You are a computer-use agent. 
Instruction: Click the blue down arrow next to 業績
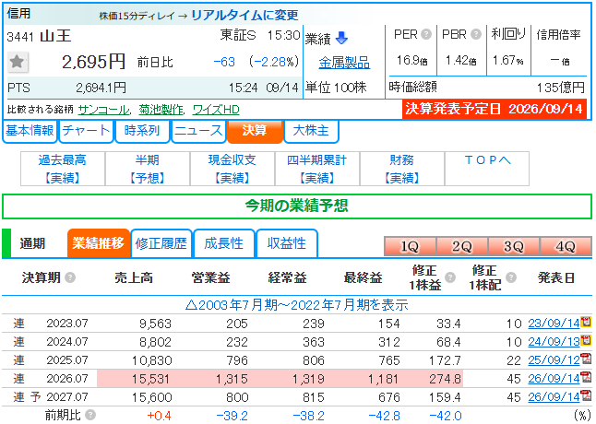(341, 38)
